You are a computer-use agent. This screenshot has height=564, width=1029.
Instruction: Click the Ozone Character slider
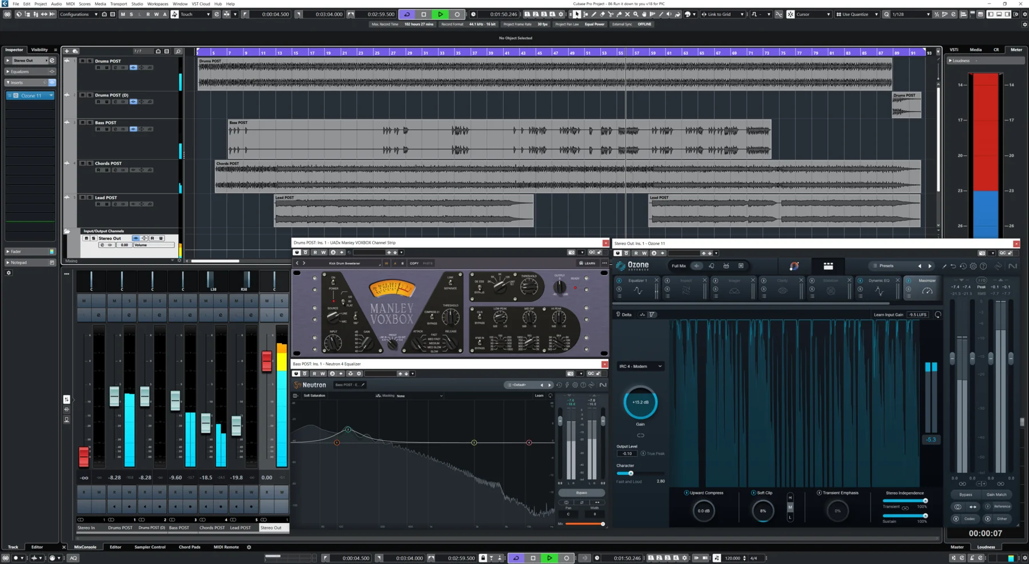[x=640, y=473]
